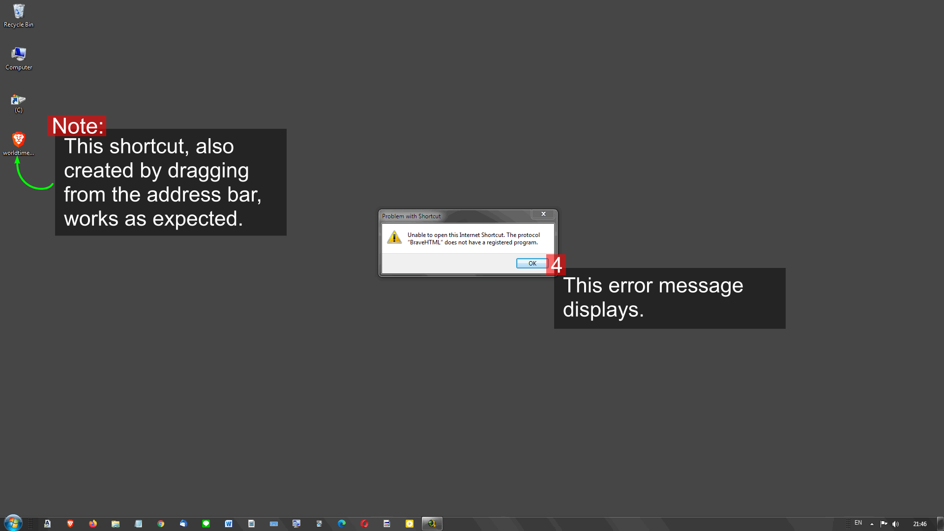
Task: Click the clock showing 21:46
Action: [919, 524]
